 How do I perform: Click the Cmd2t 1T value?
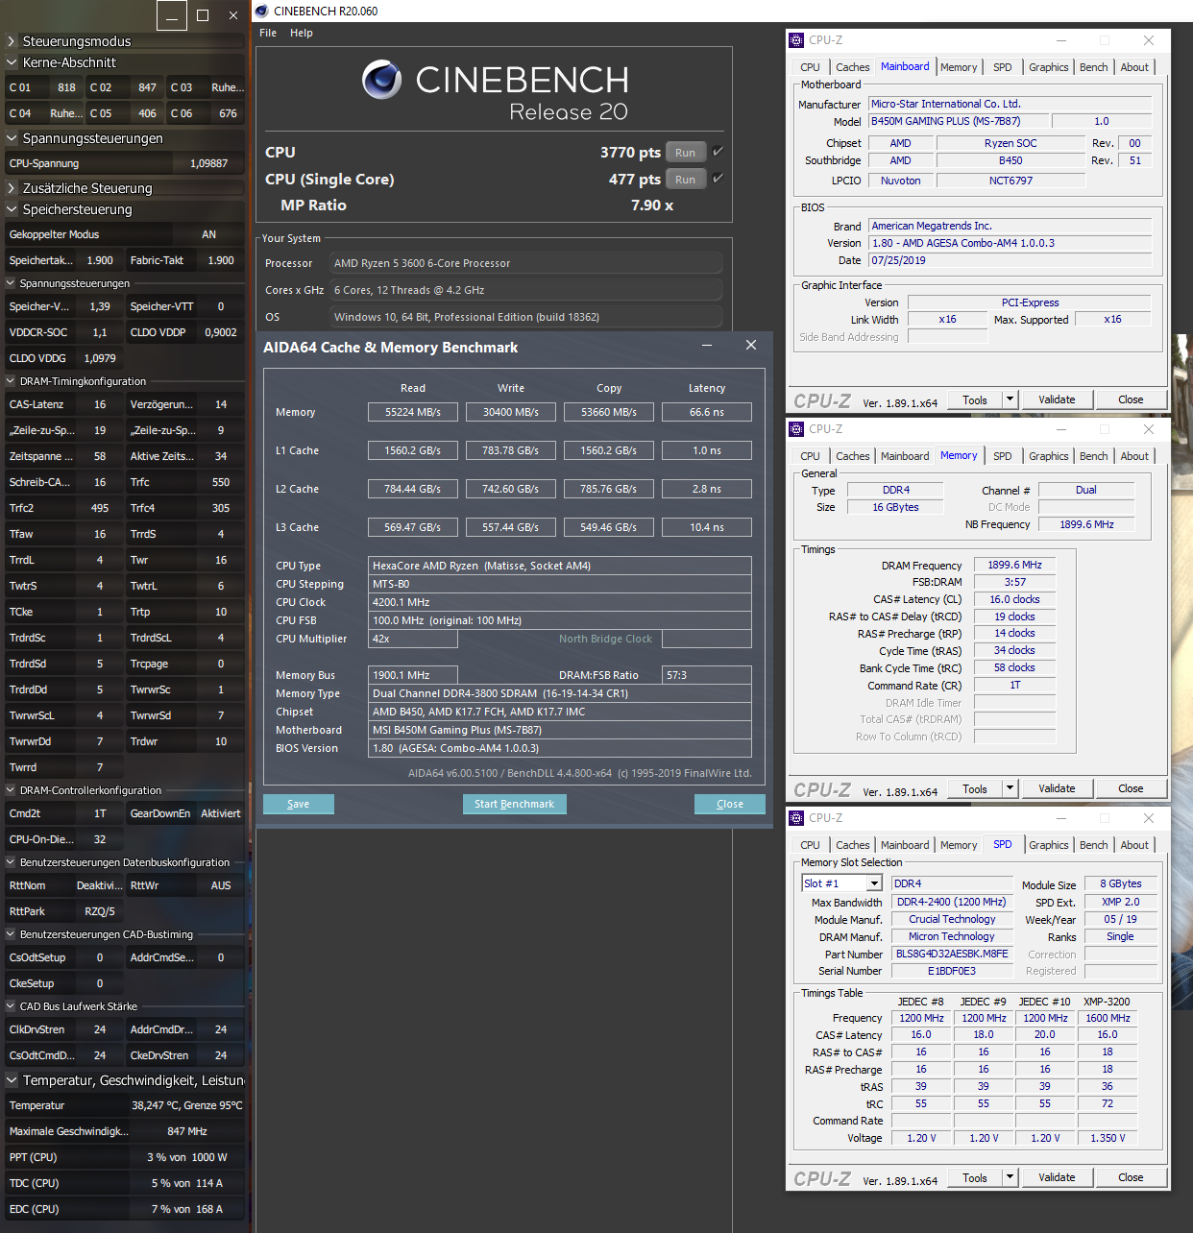(x=100, y=813)
